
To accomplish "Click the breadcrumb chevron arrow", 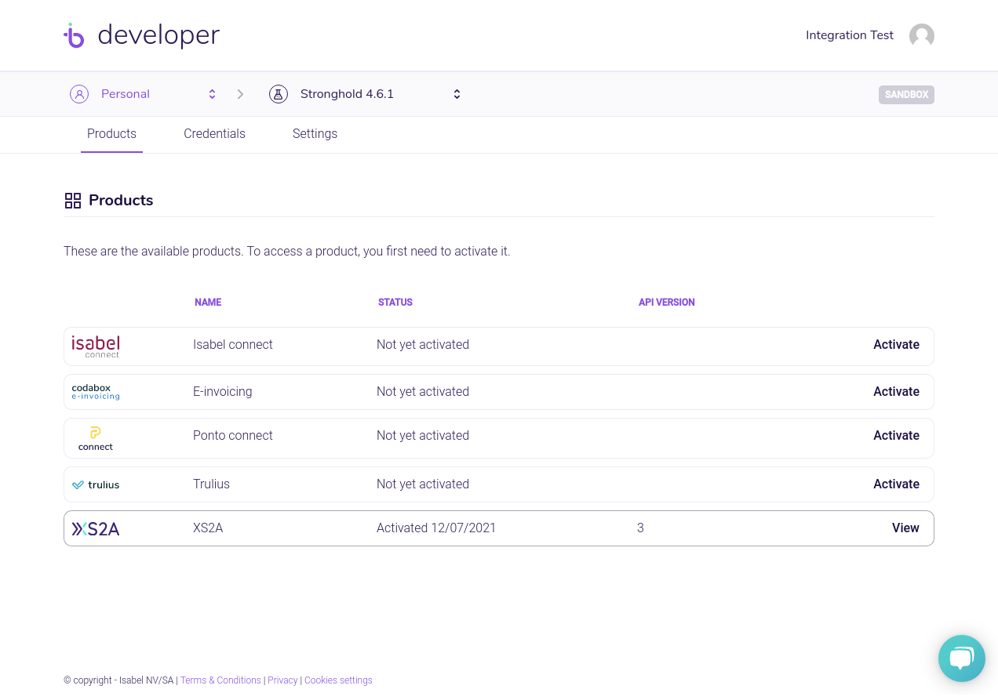I will pyautogui.click(x=240, y=94).
